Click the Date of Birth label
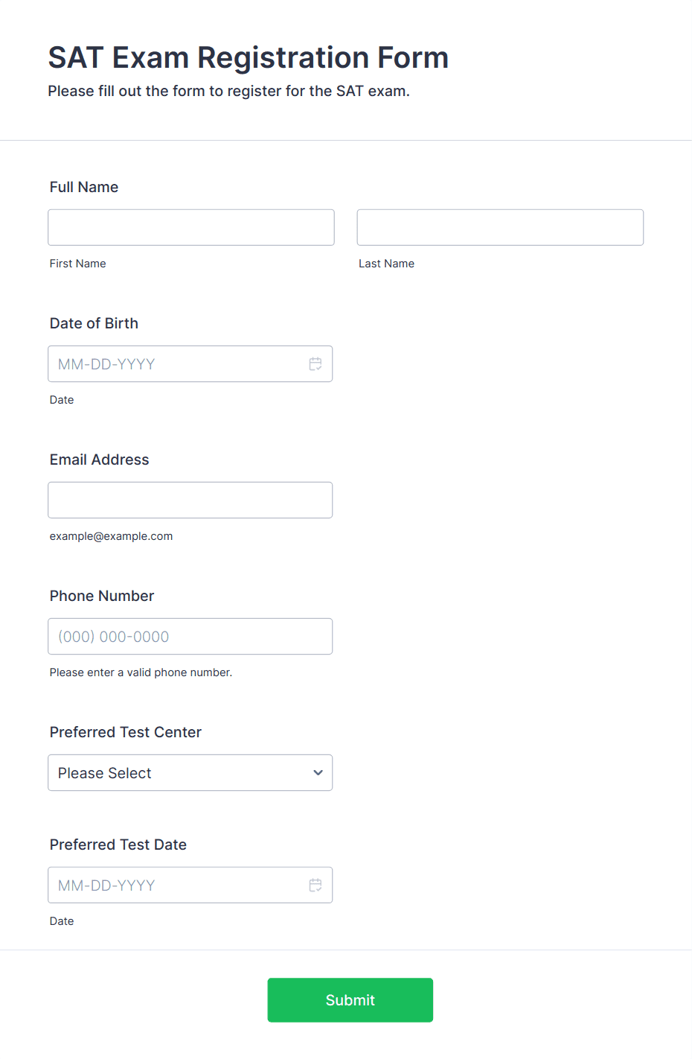Viewport: 692px width, 1059px height. pyautogui.click(x=94, y=323)
